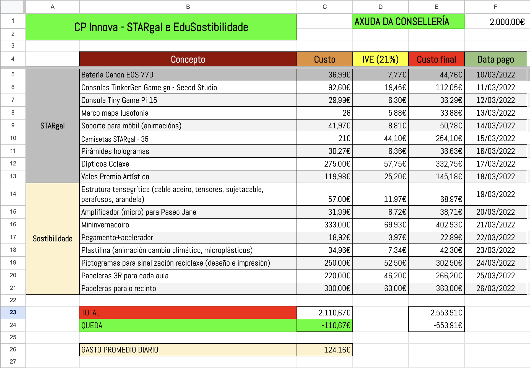
Task: Open the Concepto header cell
Action: tap(188, 59)
